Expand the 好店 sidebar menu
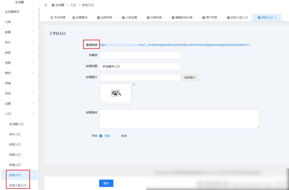This screenshot has height=190, width=289. click(x=18, y=93)
